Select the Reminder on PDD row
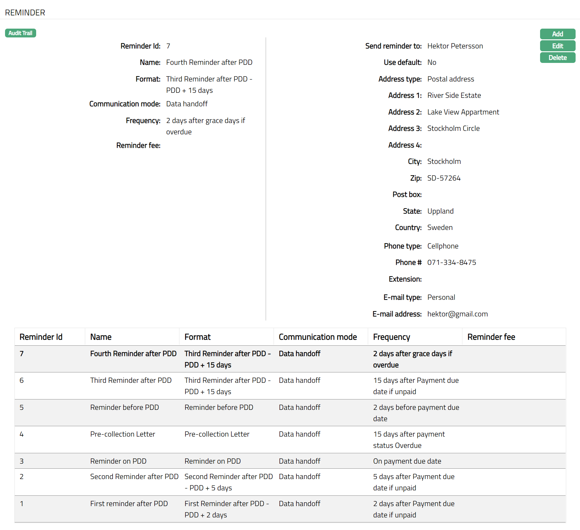Image resolution: width=580 pixels, height=530 pixels. tap(118, 461)
